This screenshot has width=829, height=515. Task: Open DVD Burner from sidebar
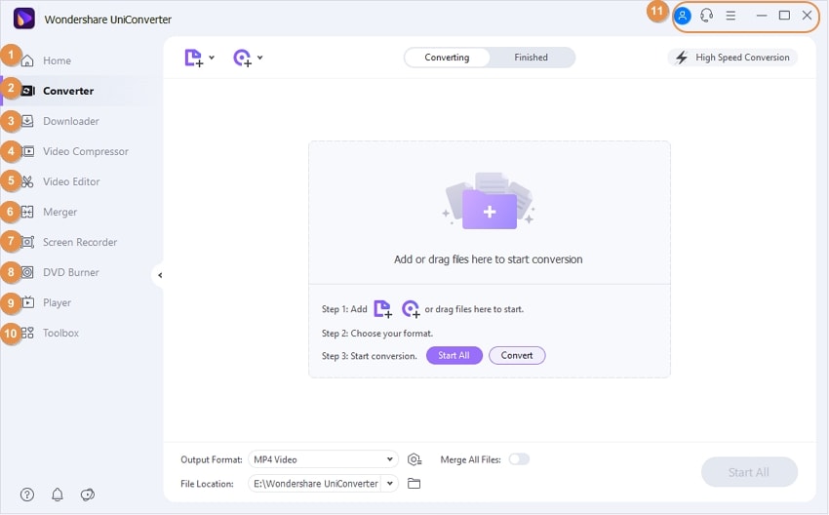coord(71,272)
